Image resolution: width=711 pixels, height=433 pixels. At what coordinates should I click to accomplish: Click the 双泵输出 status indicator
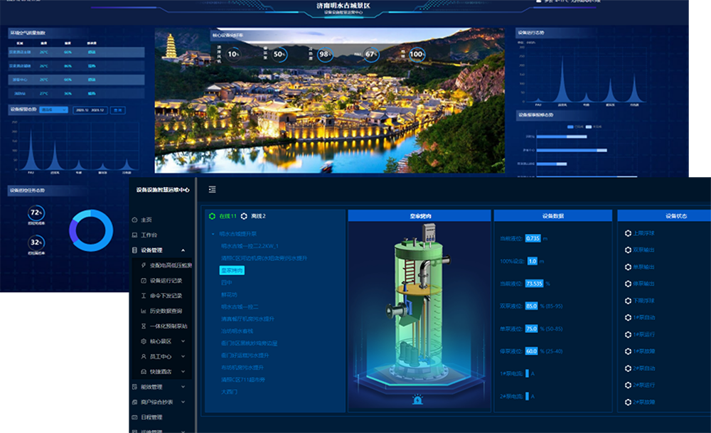pyautogui.click(x=628, y=250)
